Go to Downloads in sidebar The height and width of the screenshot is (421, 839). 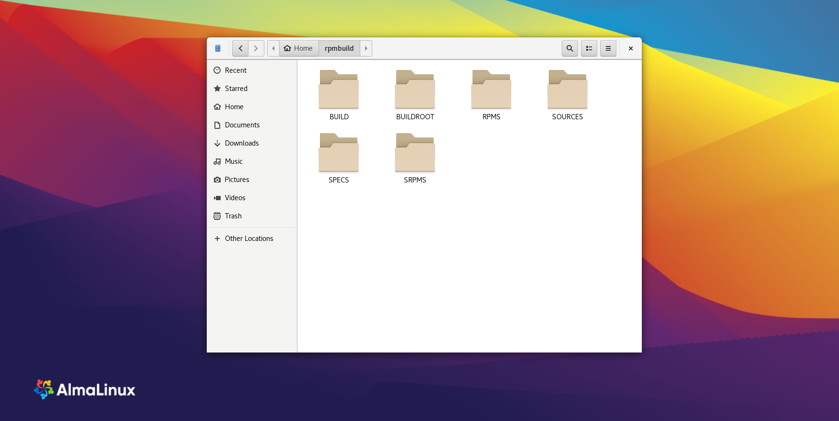click(242, 143)
